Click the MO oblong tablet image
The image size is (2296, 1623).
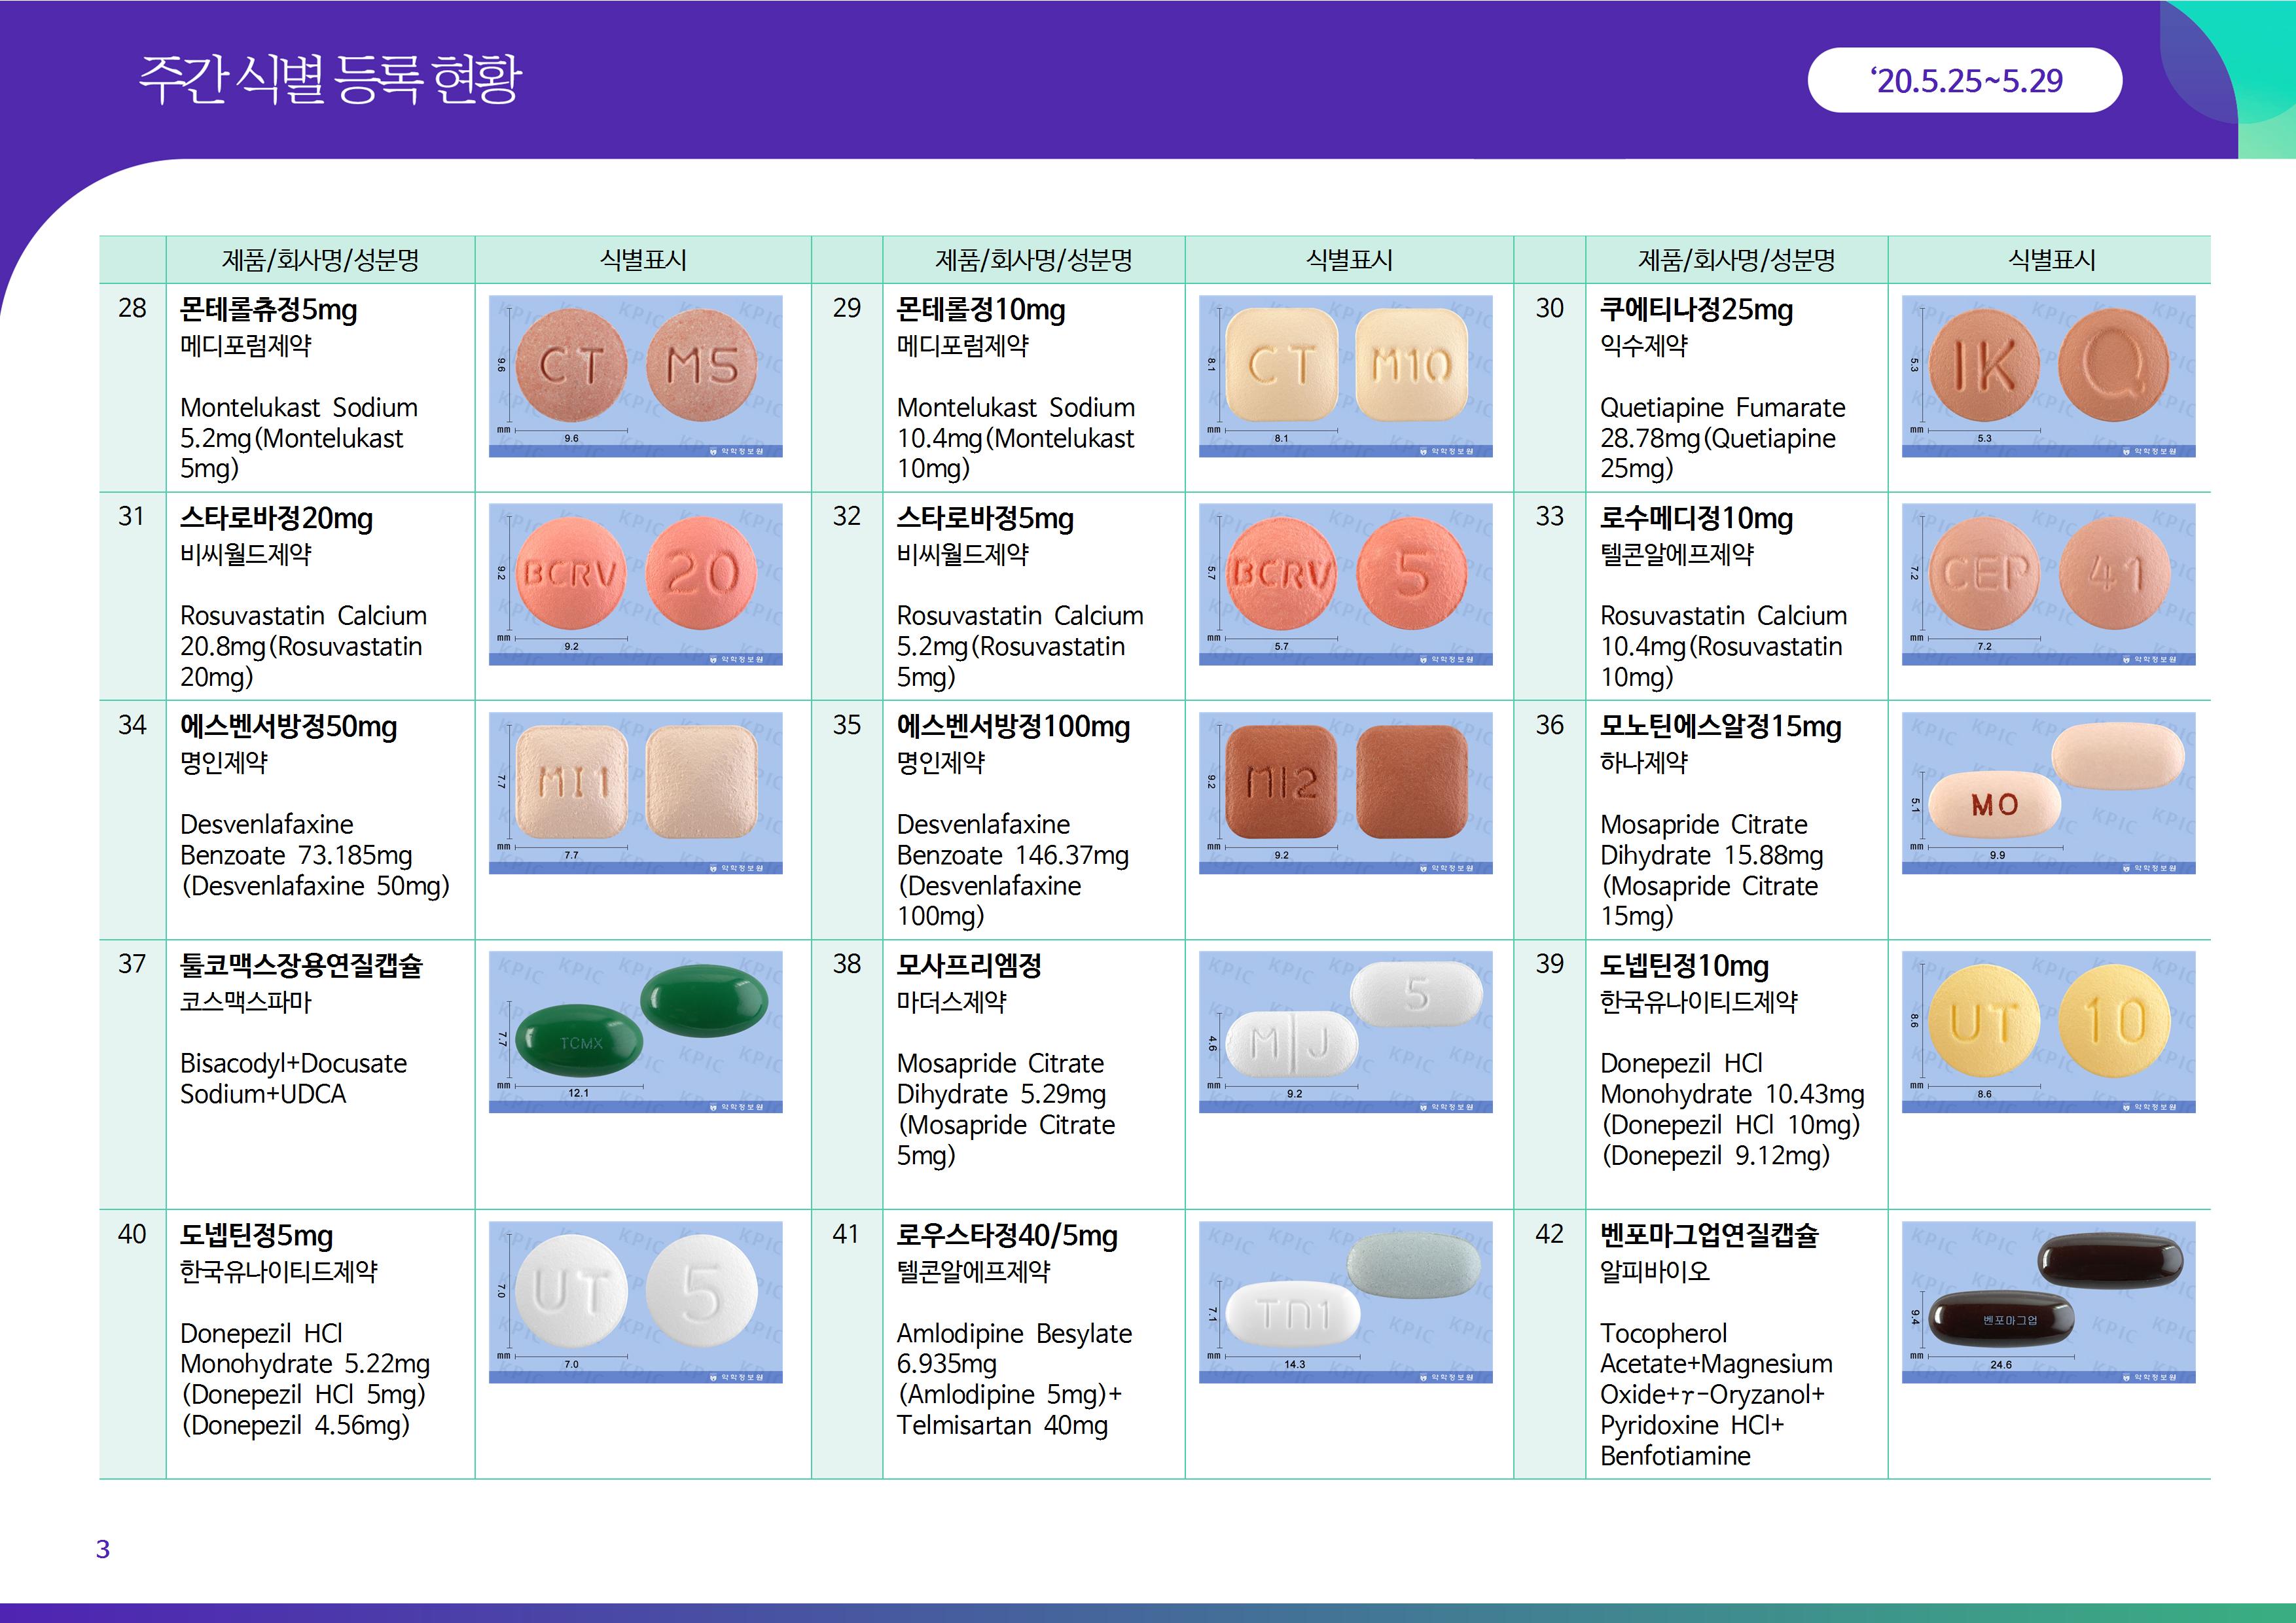pyautogui.click(x=2048, y=793)
